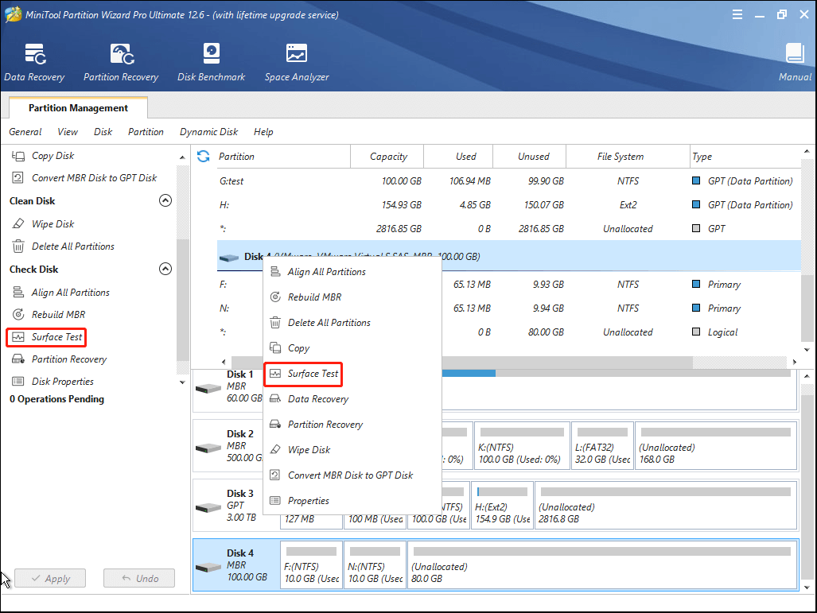Open the Disk Benchmark tool
The width and height of the screenshot is (817, 613).
[x=211, y=63]
